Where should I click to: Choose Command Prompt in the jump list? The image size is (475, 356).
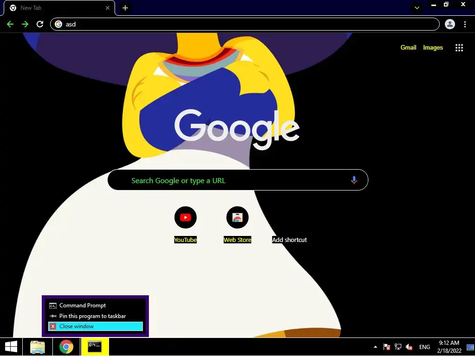96,305
